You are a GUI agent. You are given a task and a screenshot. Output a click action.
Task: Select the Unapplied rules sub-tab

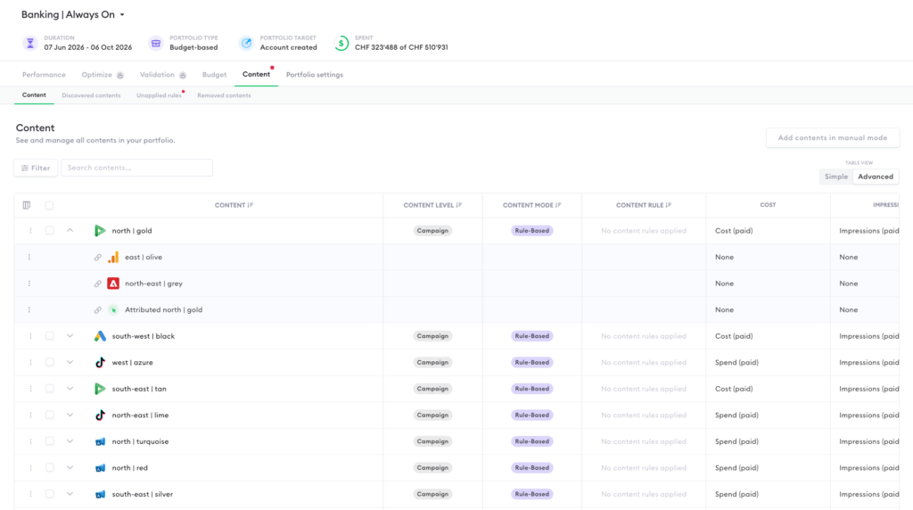159,95
